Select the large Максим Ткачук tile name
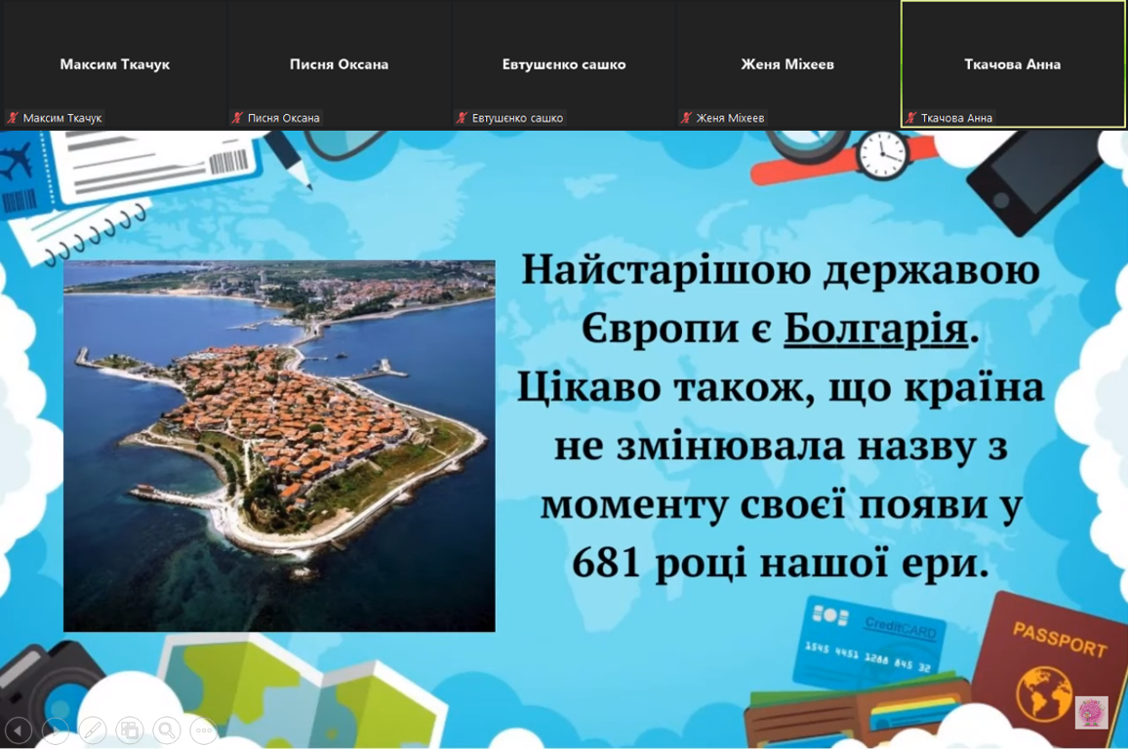Screen dimensions: 1130x749 [114, 64]
